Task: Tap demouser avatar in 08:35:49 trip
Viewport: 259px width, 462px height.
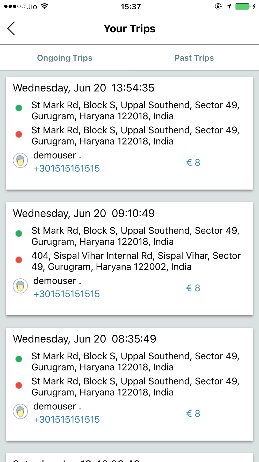Action: point(20,411)
